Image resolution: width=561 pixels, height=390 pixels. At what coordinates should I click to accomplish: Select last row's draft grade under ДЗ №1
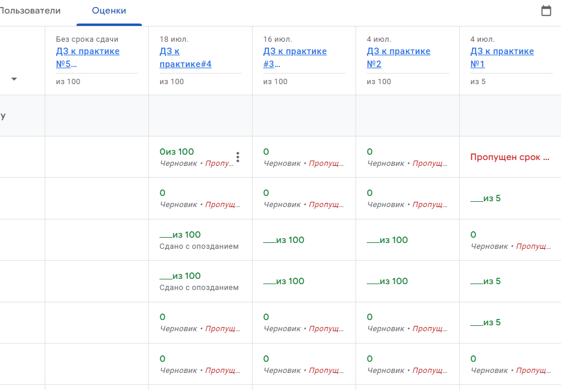[x=510, y=364]
